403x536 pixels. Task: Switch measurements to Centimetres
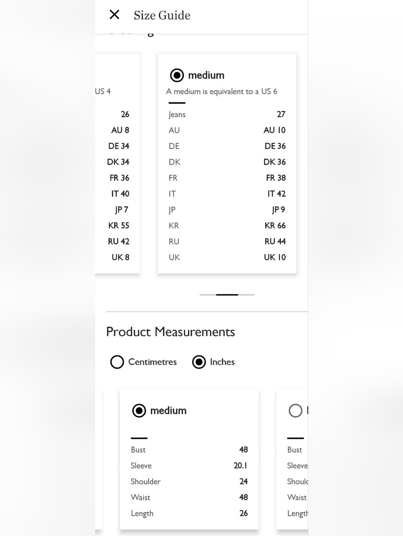(x=117, y=362)
